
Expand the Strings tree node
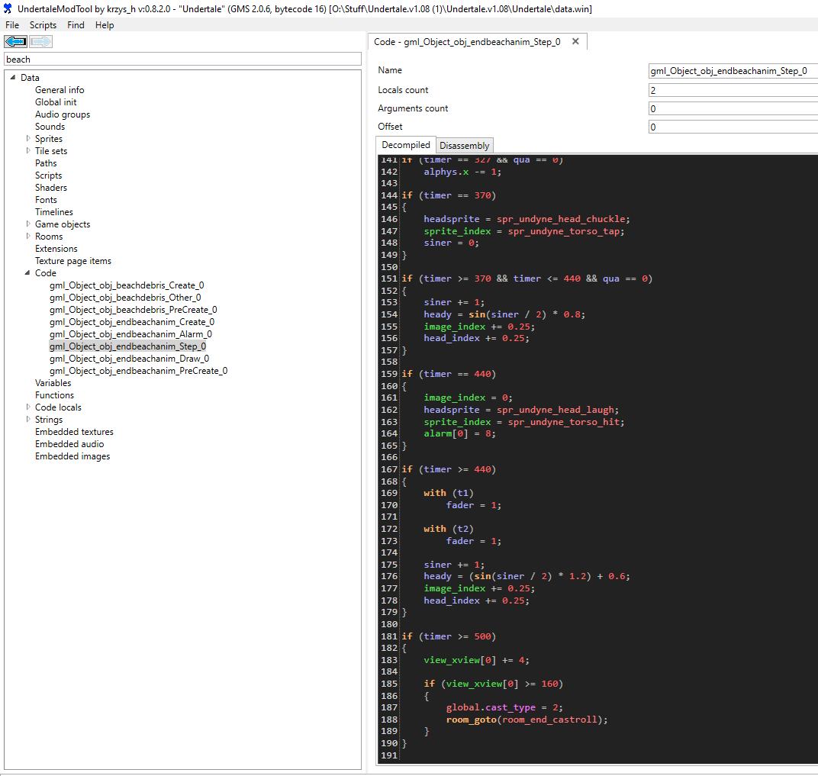coord(28,419)
